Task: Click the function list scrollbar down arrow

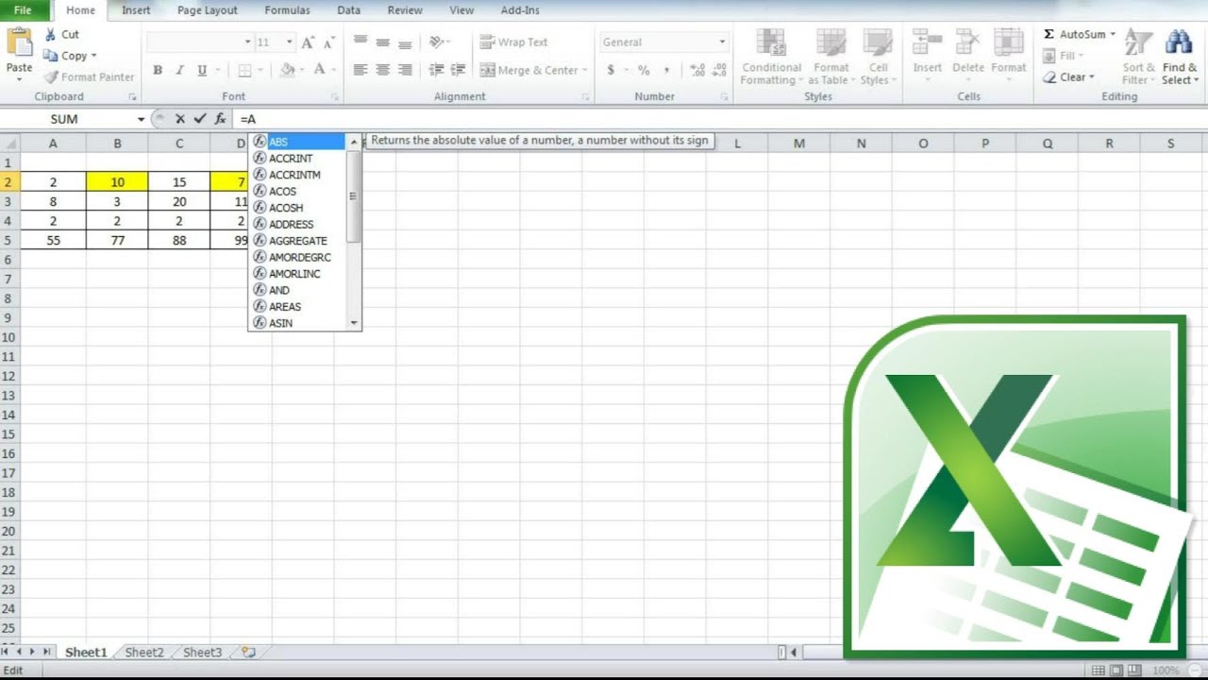Action: click(354, 323)
